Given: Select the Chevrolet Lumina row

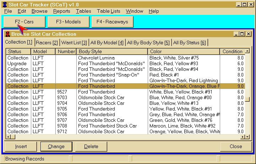Looking at the screenshot, I should point(96,58).
